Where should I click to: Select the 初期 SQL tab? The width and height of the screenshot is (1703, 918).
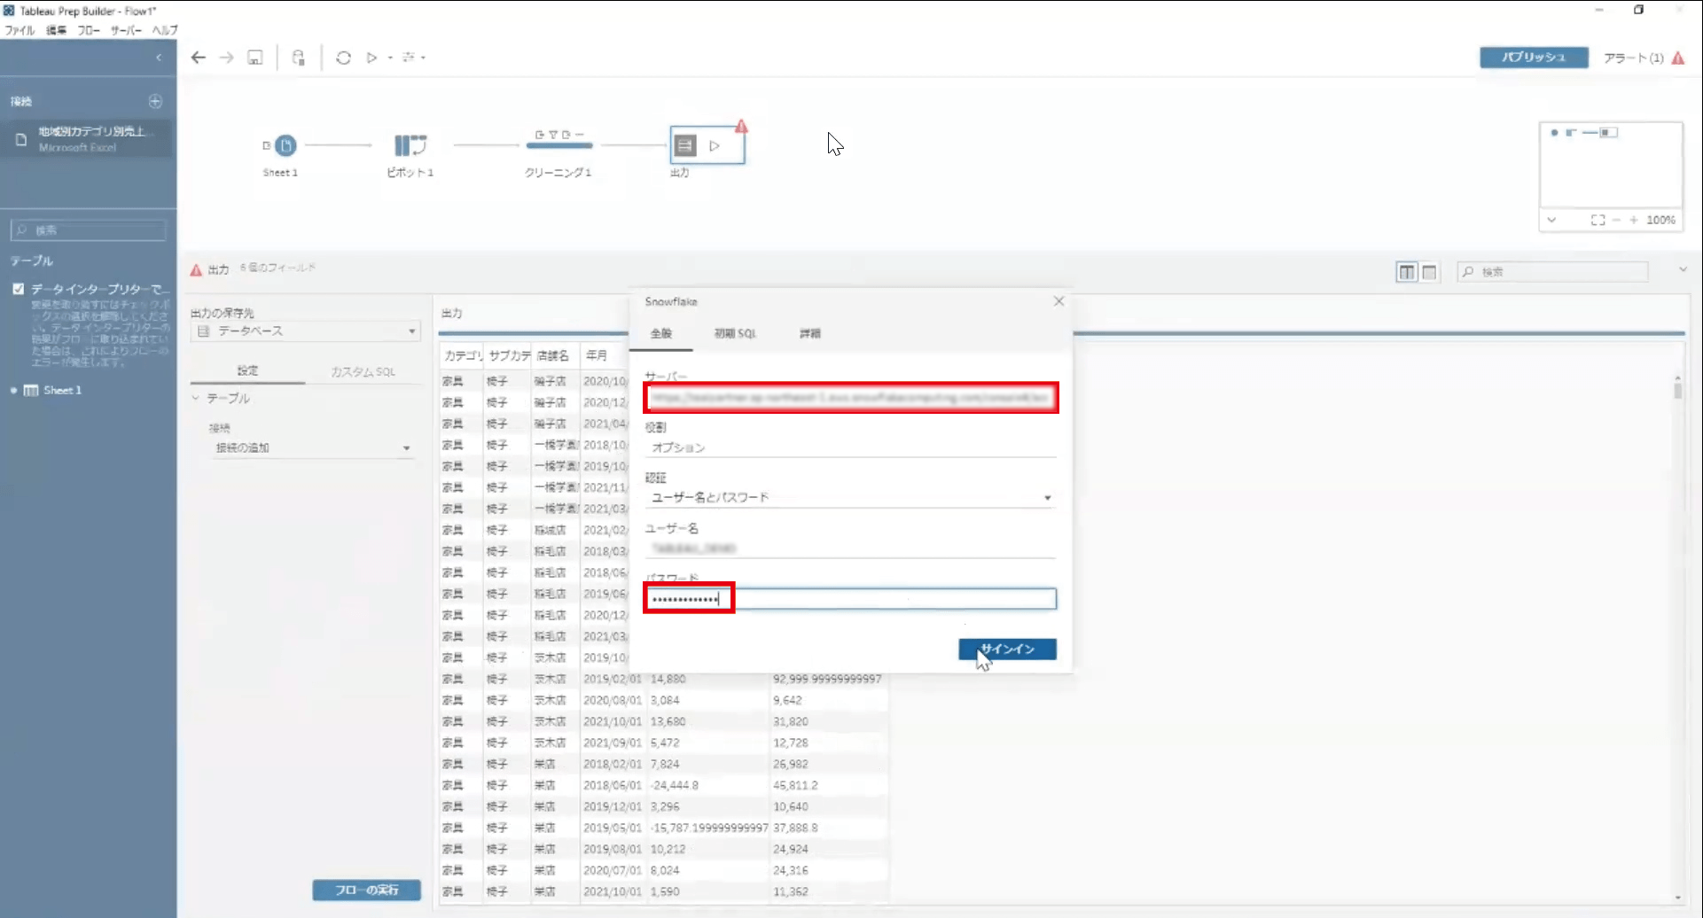pyautogui.click(x=735, y=334)
